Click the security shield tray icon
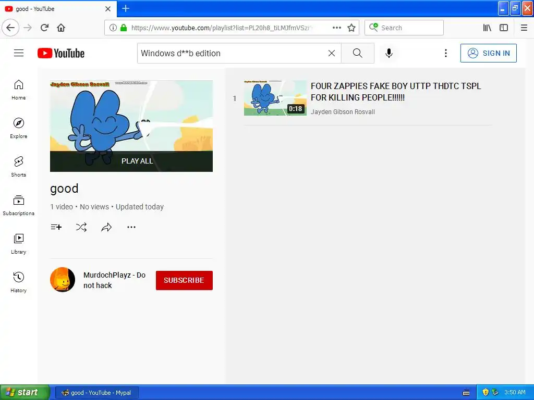This screenshot has width=534, height=400. point(486,392)
